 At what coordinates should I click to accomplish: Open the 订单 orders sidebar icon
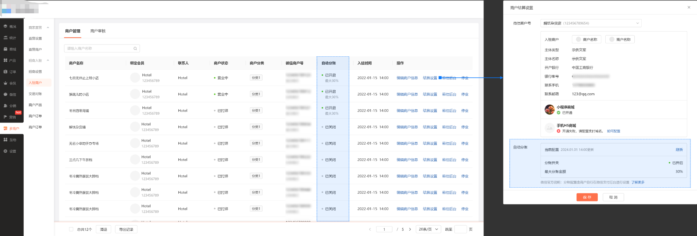pos(5,72)
